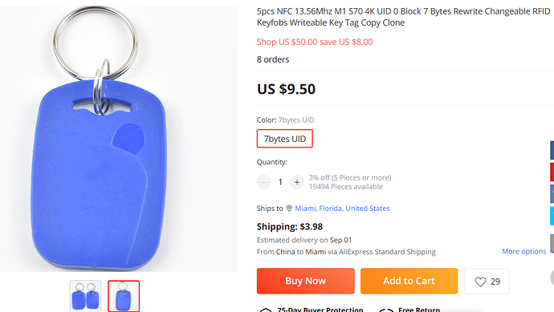Select the thumbnail showing two blue keyfobs

point(85,296)
